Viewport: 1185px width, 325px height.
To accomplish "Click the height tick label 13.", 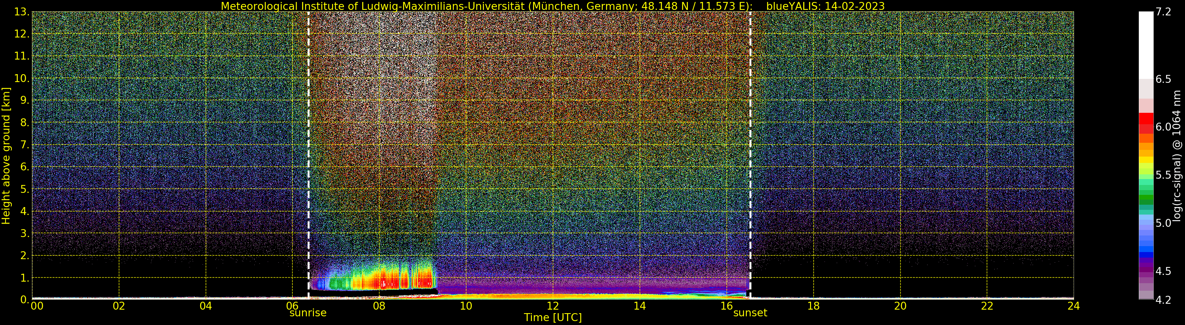I will (22, 12).
